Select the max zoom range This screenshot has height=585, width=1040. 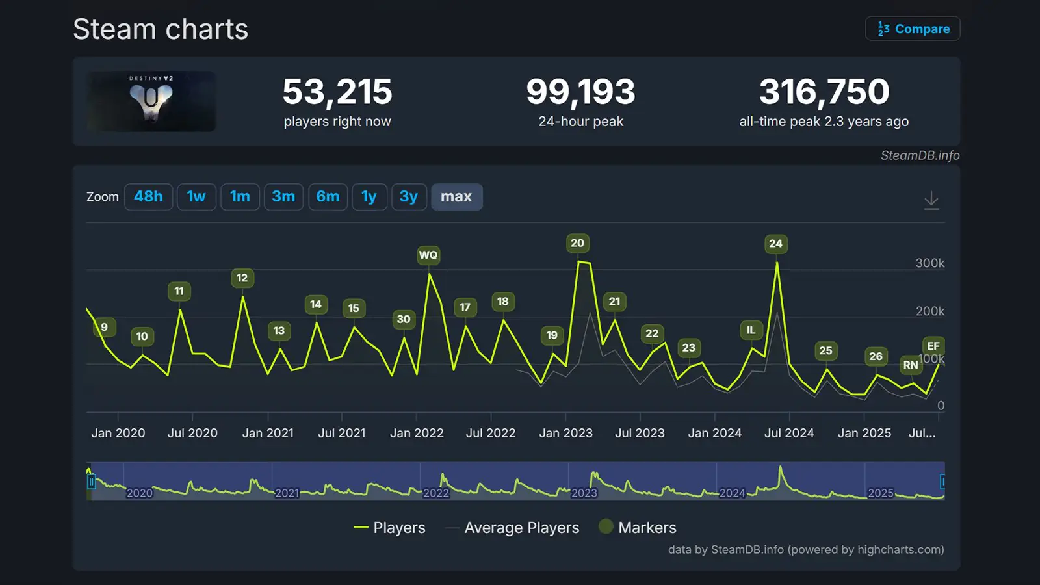[x=456, y=196]
